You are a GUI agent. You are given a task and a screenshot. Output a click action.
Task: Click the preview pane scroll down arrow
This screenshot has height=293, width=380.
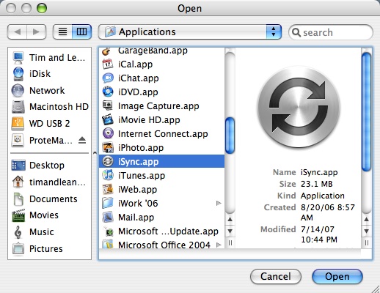click(x=366, y=231)
